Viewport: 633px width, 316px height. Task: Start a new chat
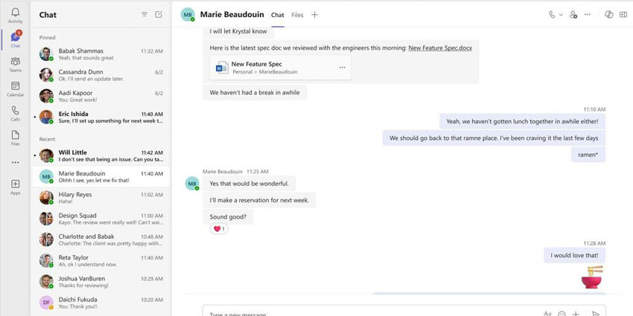[159, 15]
